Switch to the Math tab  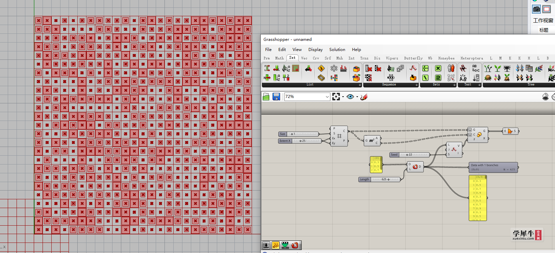point(279,58)
